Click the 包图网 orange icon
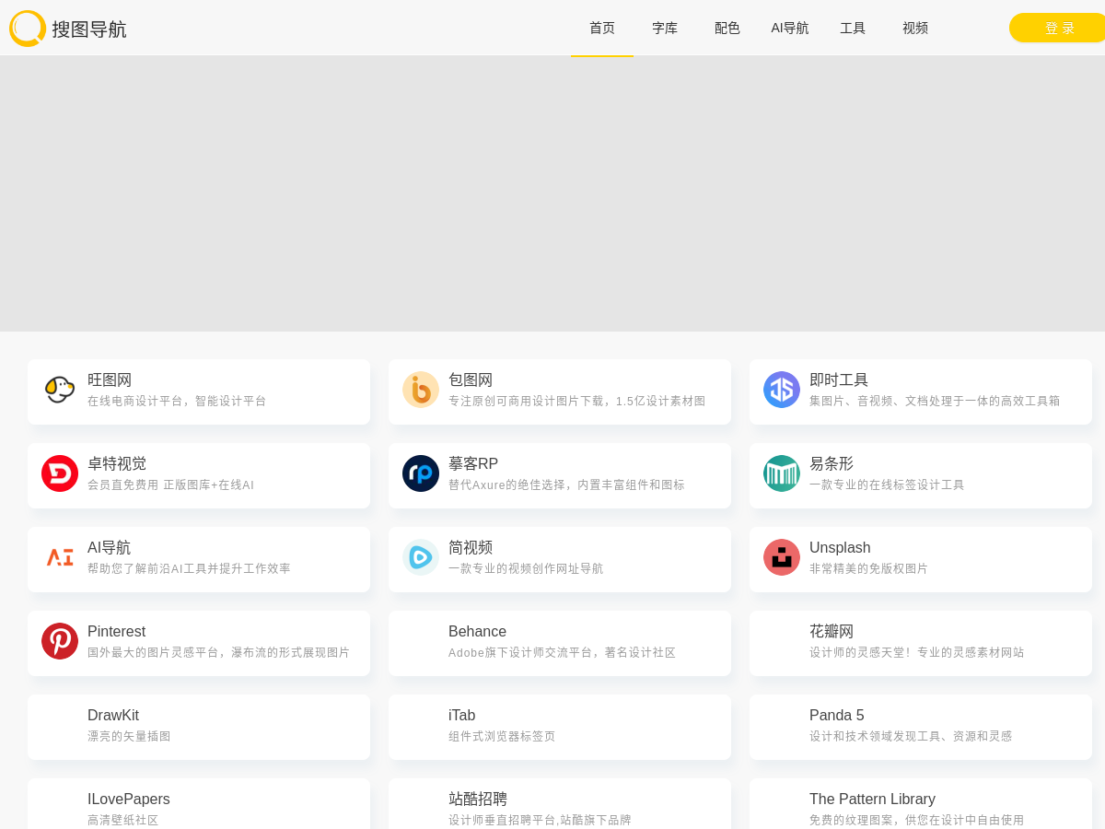This screenshot has width=1105, height=829. tap(421, 390)
